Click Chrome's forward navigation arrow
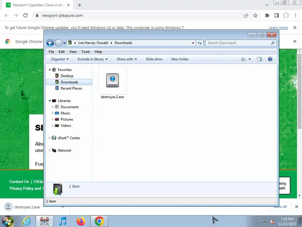302x227 pixels. [x=16, y=15]
